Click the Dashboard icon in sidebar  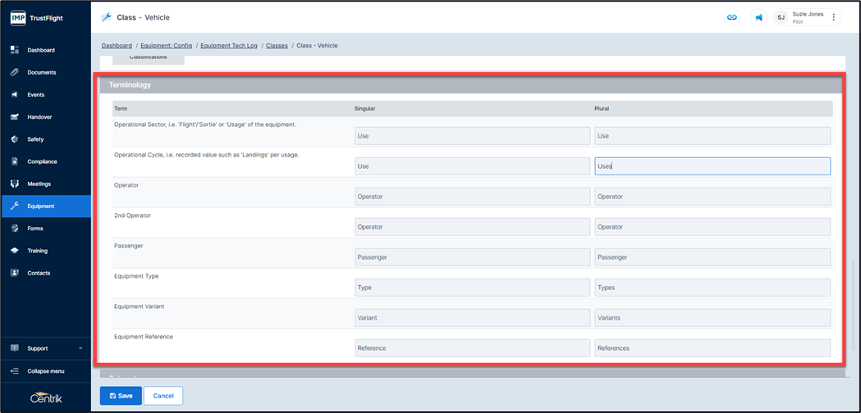coord(15,50)
